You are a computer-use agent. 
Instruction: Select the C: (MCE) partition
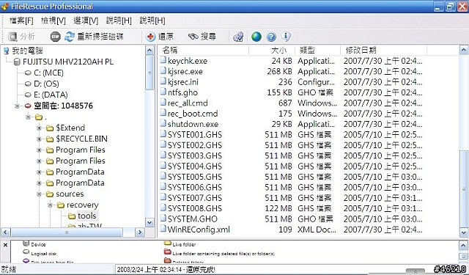pyautogui.click(x=48, y=73)
